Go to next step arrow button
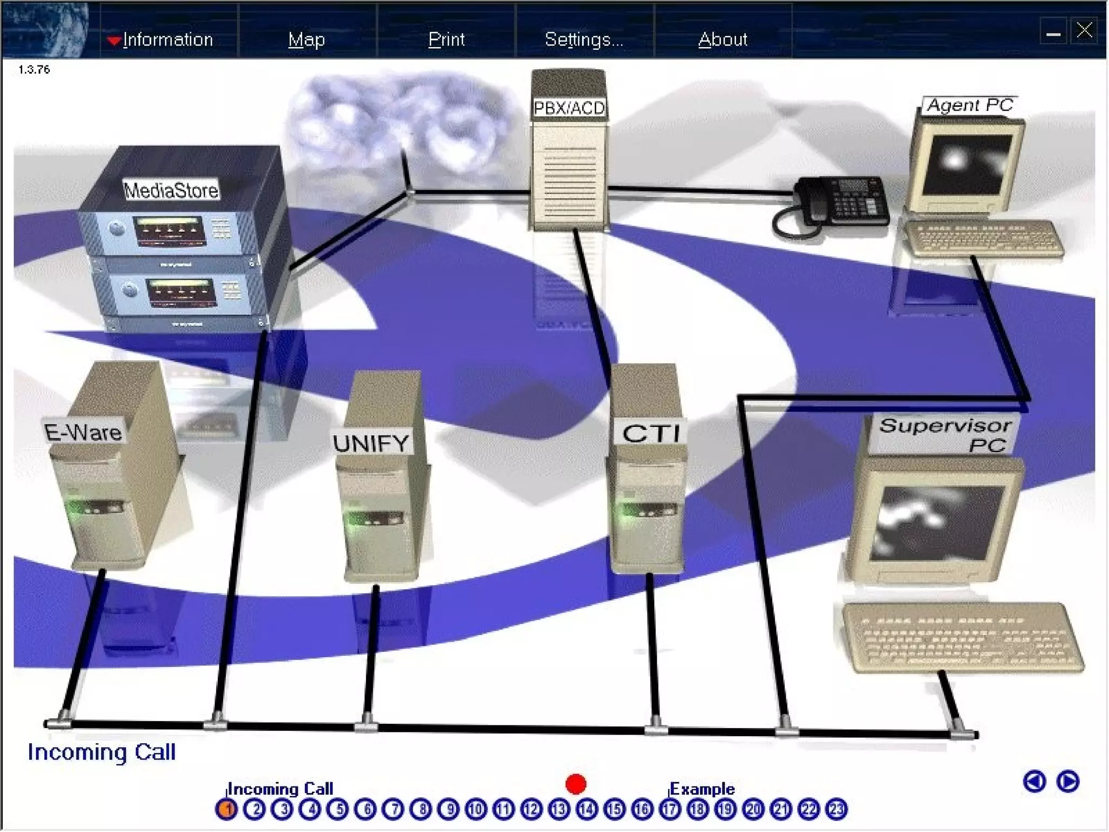This screenshot has width=1109, height=832. (1068, 782)
